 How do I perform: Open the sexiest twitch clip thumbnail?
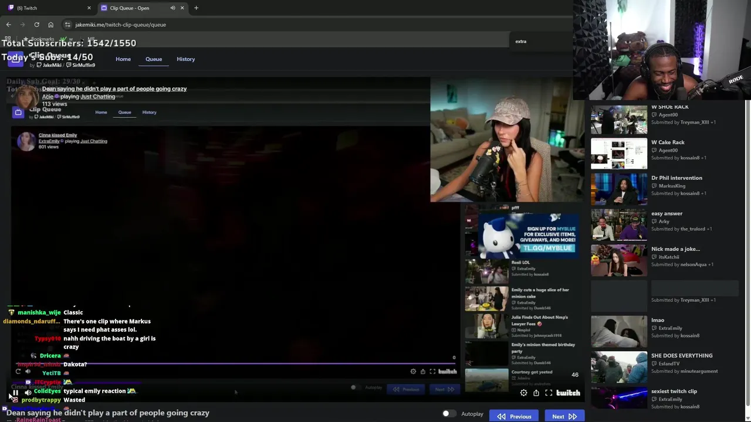point(619,399)
